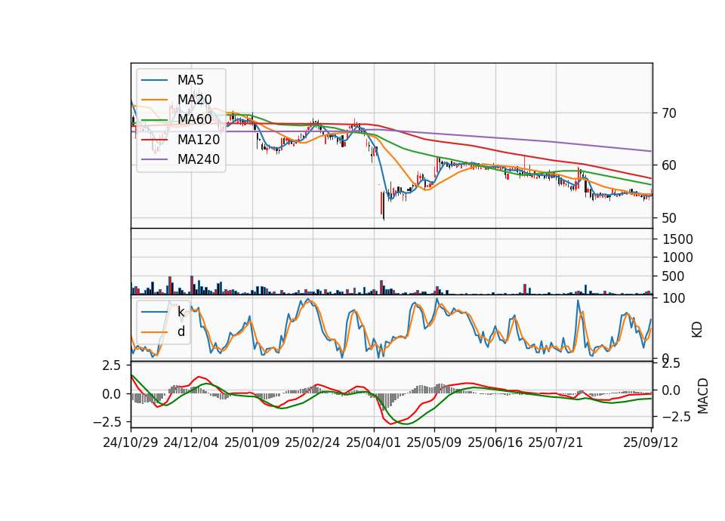The image size is (725, 521).
Task: Click the 1500 volume axis tick label
Action: [x=678, y=239]
